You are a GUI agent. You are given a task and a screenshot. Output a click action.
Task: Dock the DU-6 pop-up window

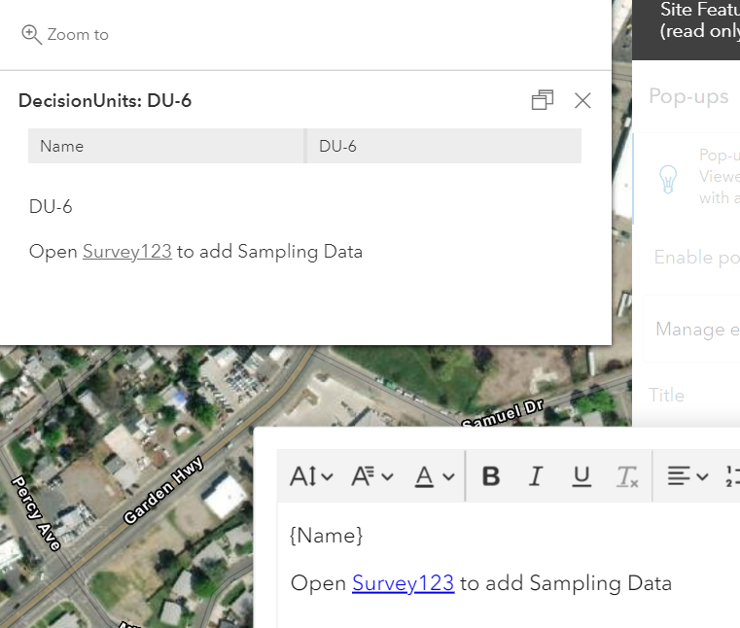coord(543,100)
